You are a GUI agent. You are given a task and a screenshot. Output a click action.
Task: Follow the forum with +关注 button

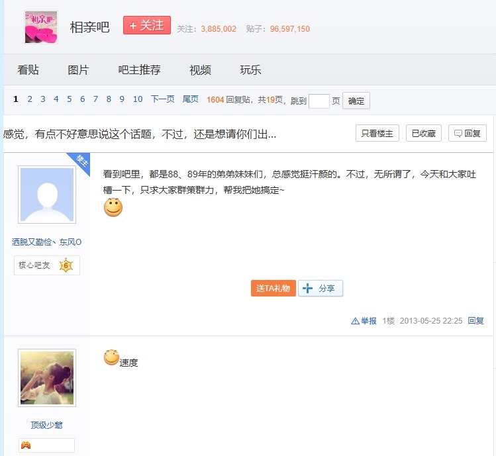(x=147, y=25)
